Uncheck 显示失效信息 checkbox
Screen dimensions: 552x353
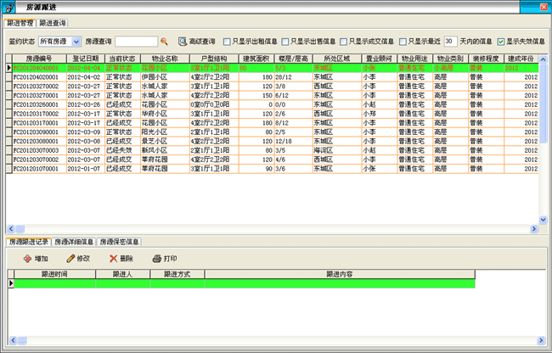tap(502, 41)
